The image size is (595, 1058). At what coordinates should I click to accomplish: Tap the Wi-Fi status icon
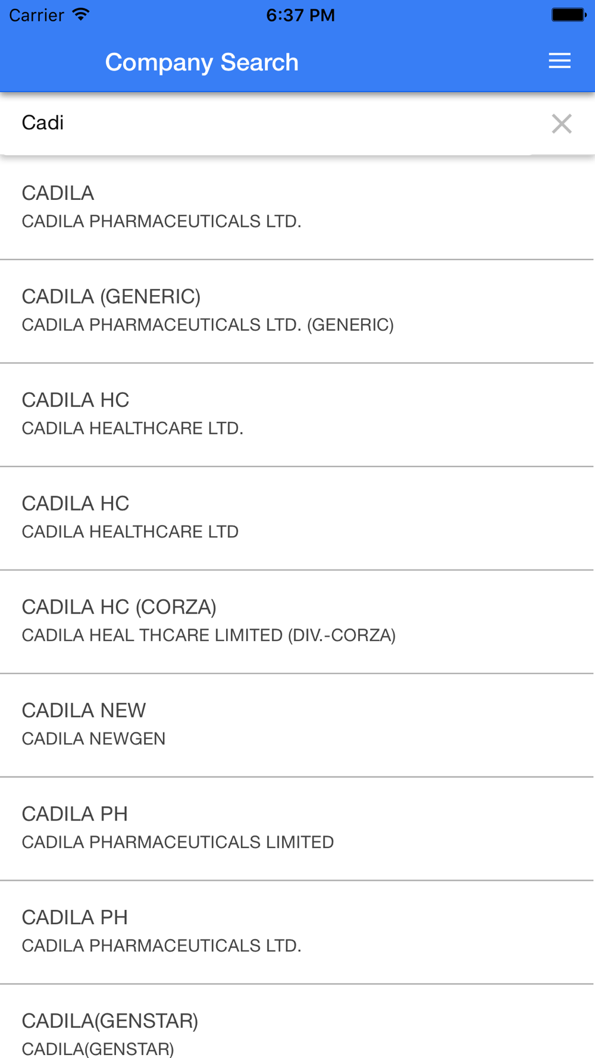coord(81,14)
